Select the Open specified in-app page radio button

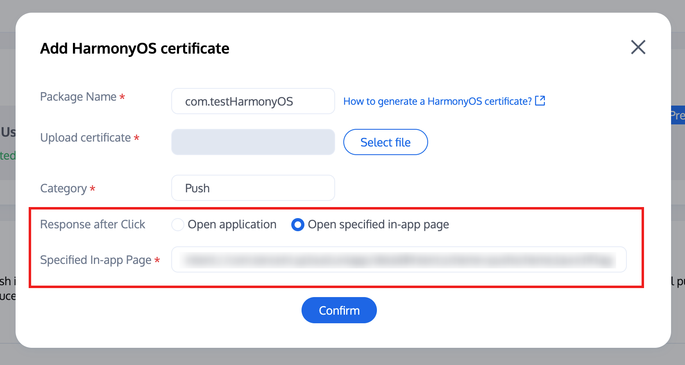click(x=297, y=225)
